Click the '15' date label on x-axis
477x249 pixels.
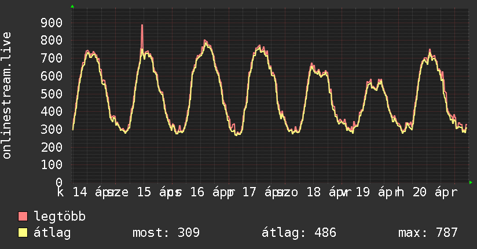(144, 192)
